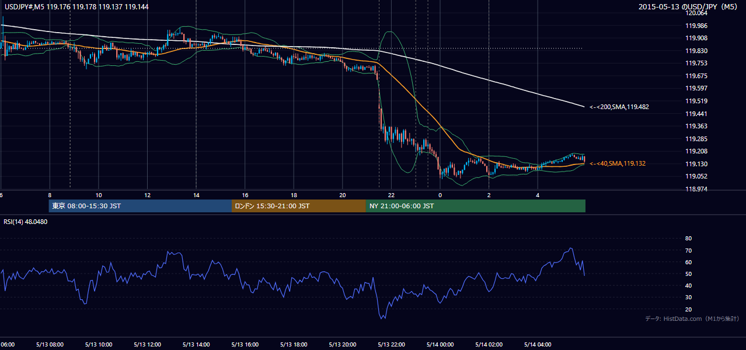Click the 5/13 18:00 bottom time label

click(x=293, y=344)
